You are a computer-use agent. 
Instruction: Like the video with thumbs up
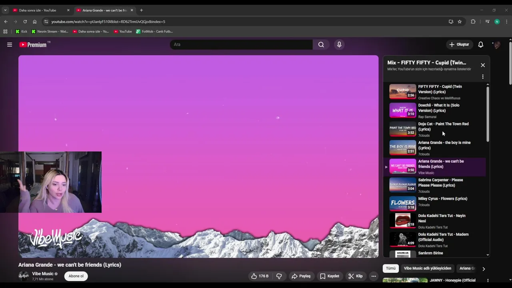click(x=259, y=276)
